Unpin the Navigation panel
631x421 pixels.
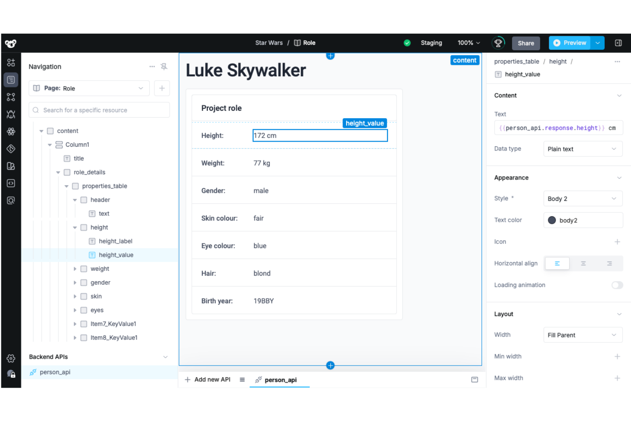[164, 67]
